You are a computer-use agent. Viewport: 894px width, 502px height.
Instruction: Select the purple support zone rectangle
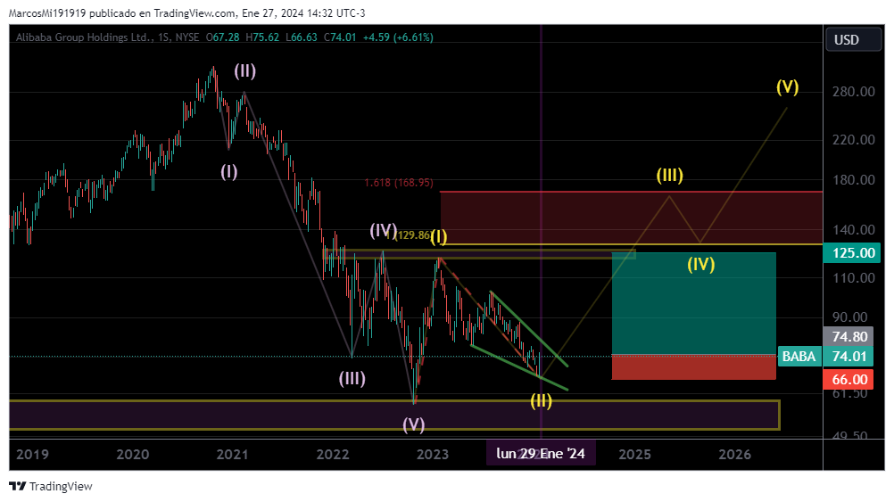[394, 416]
